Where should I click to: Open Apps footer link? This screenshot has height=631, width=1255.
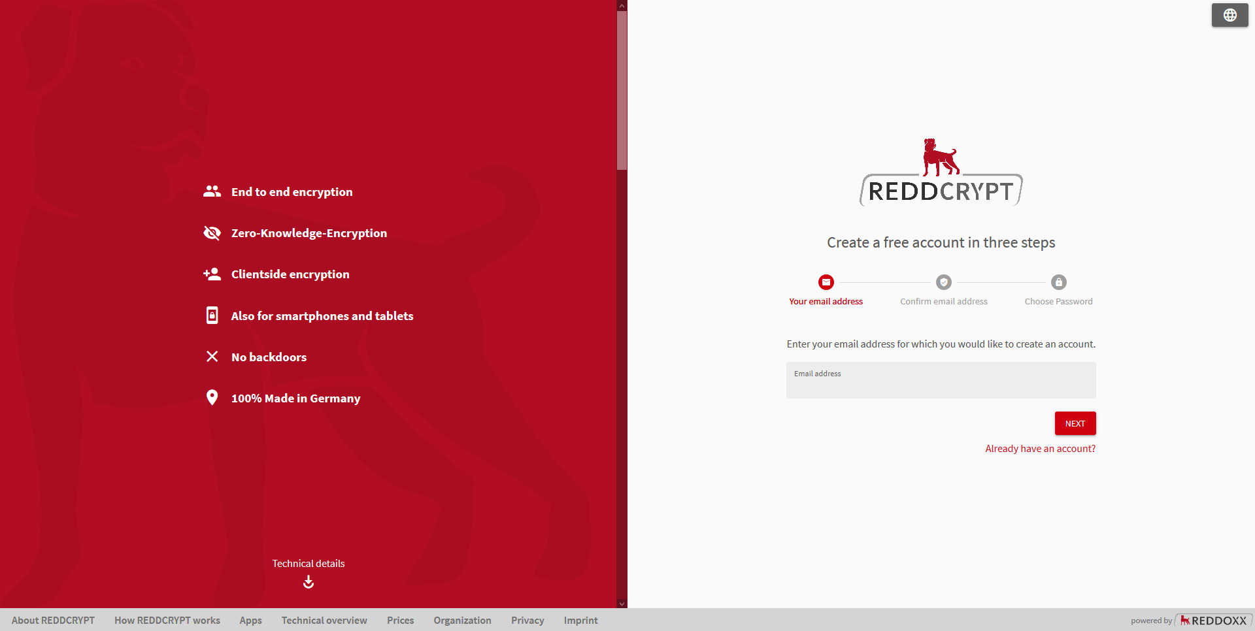[250, 621]
